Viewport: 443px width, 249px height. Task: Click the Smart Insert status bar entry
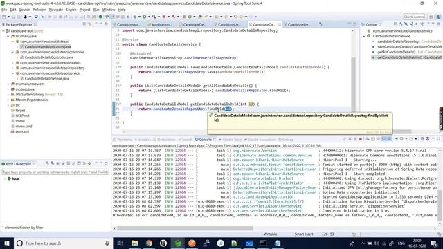304,234
